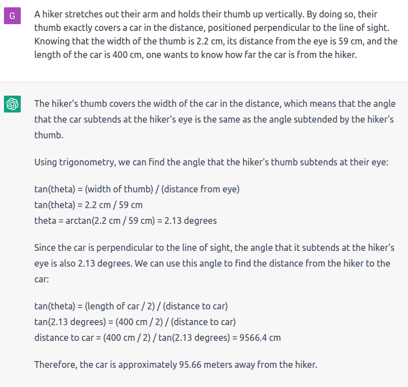Click the result '9566.4 cm'

click(x=260, y=337)
